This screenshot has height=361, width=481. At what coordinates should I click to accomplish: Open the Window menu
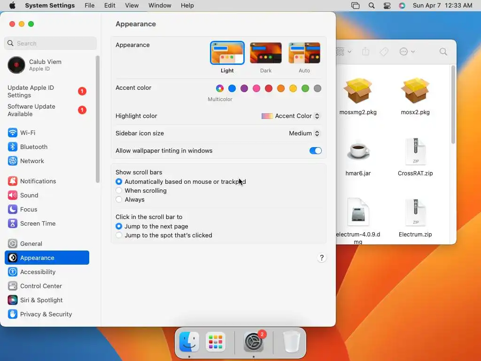(160, 6)
